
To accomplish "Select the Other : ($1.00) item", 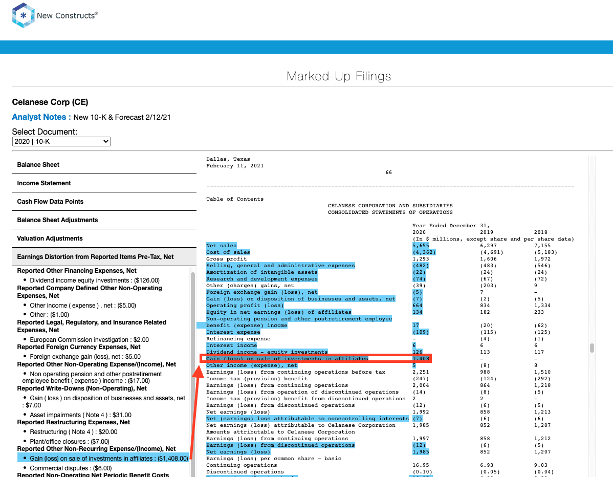I will pos(49,315).
